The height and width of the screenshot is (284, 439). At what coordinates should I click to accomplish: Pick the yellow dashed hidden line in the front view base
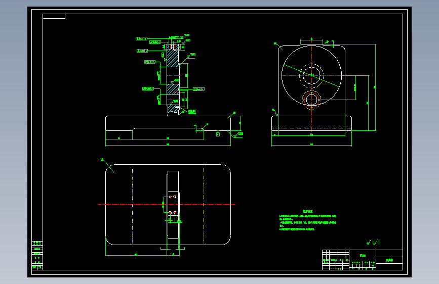coord(311,128)
